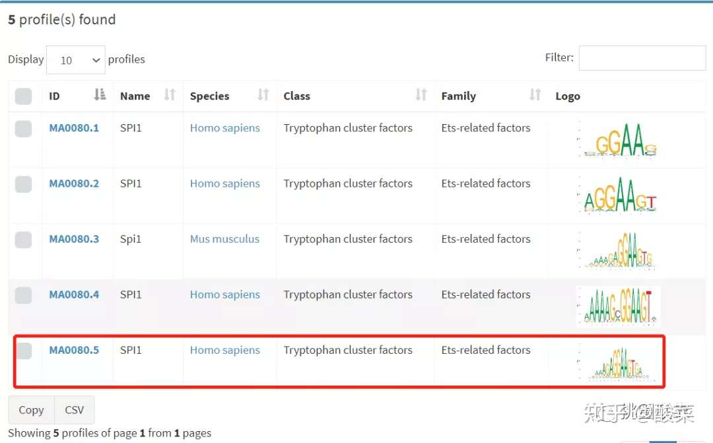This screenshot has width=713, height=443.
Task: Sort profiles by Name column arrows
Action: click(x=170, y=94)
